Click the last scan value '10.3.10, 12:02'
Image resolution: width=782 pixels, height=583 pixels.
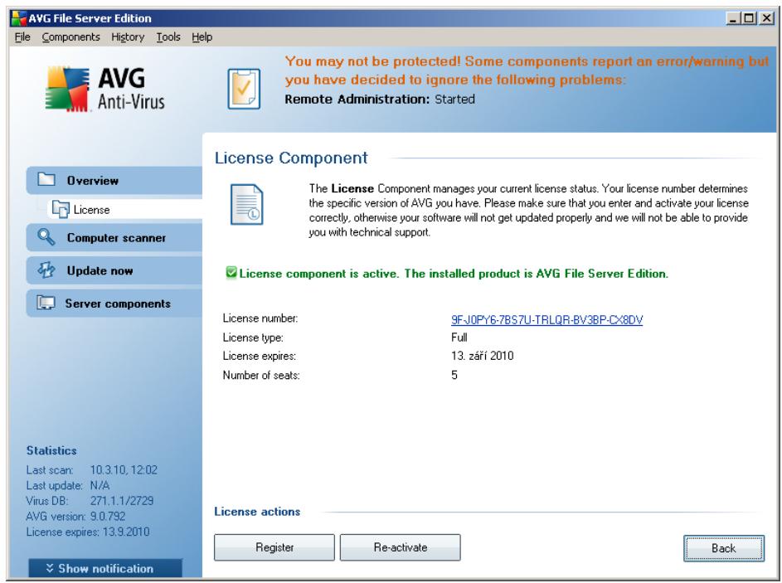(124, 469)
